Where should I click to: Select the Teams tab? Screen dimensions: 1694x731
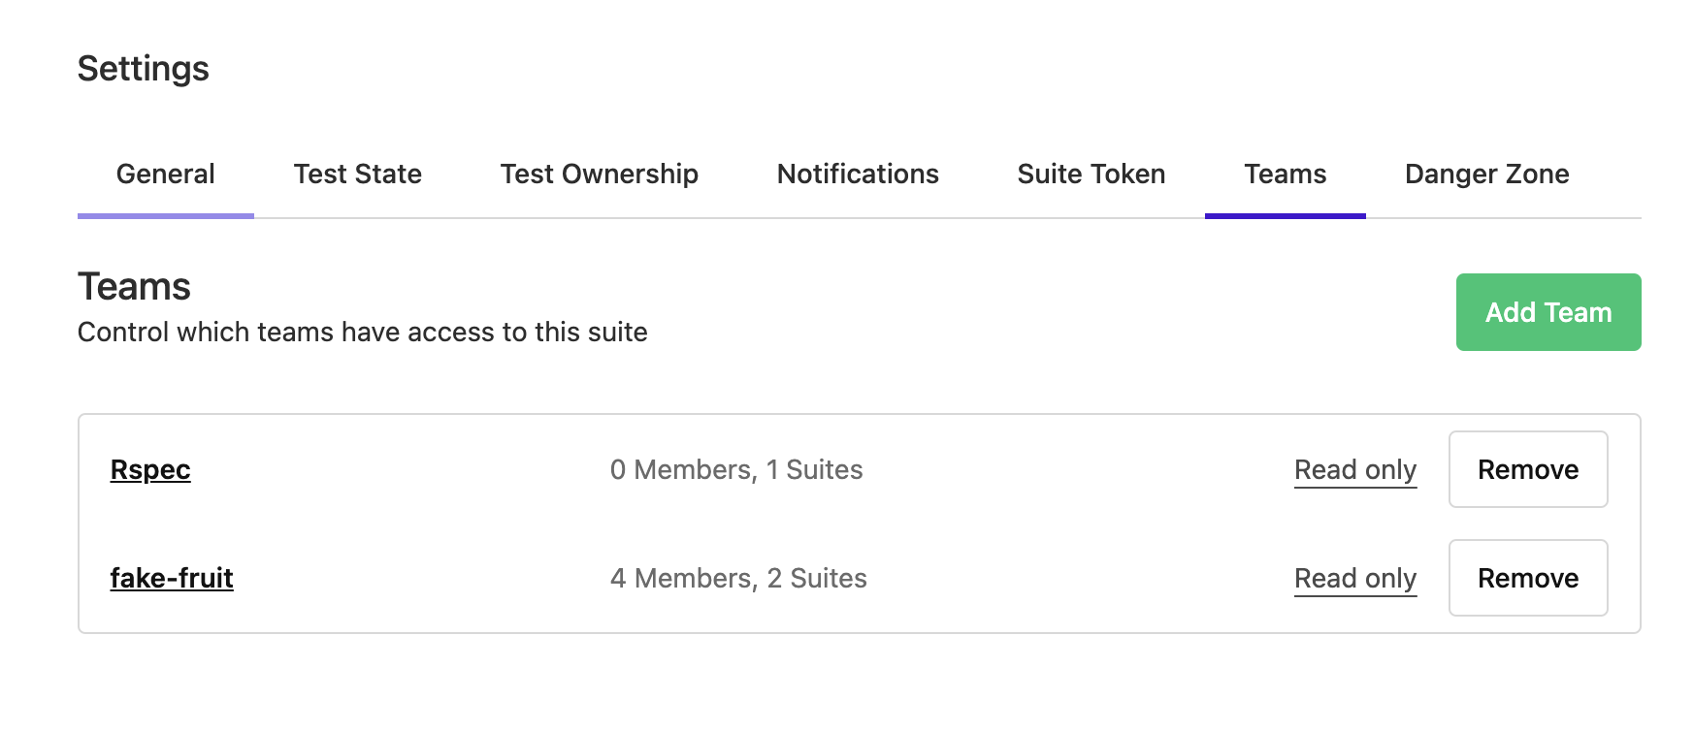coord(1285,174)
